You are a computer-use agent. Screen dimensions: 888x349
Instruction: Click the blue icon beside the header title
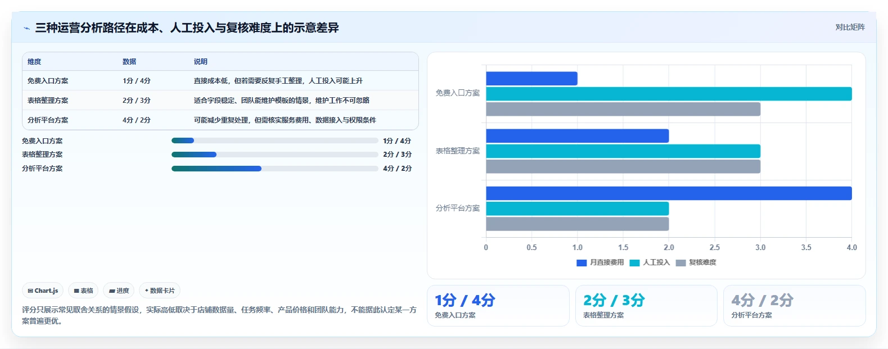[26, 28]
